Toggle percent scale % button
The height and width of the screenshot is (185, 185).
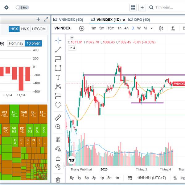(175, 178)
